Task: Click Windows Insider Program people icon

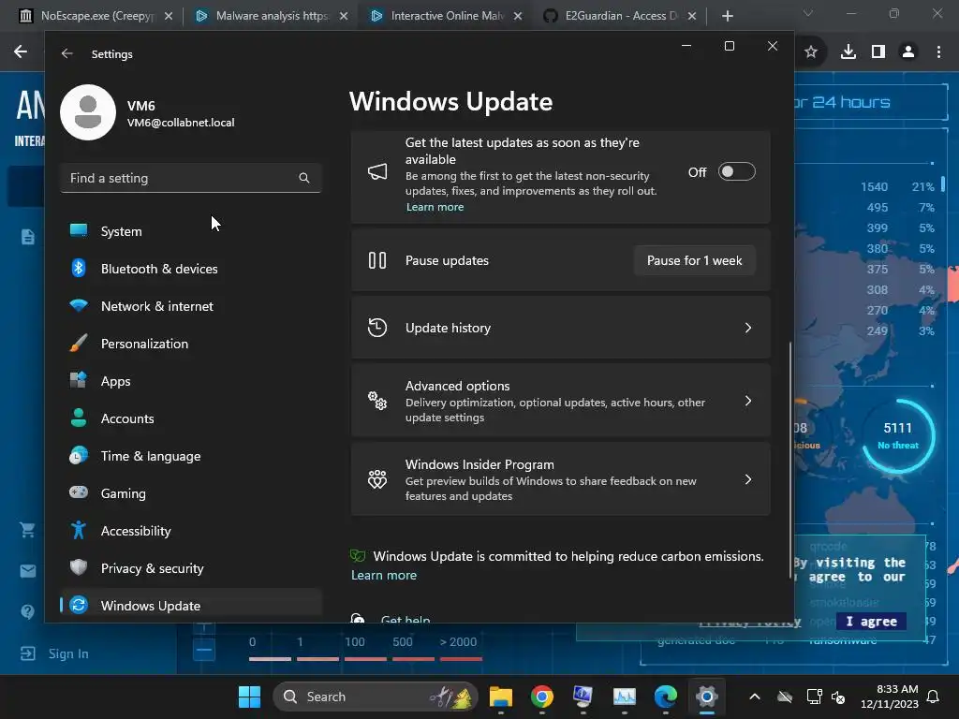Action: [x=377, y=479]
